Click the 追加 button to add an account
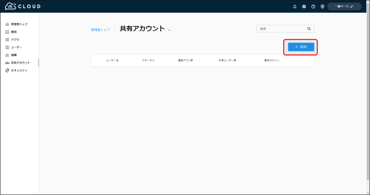The height and width of the screenshot is (195, 370). point(300,47)
